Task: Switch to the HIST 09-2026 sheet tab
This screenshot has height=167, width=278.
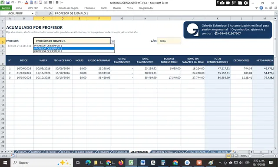Action: point(197,152)
